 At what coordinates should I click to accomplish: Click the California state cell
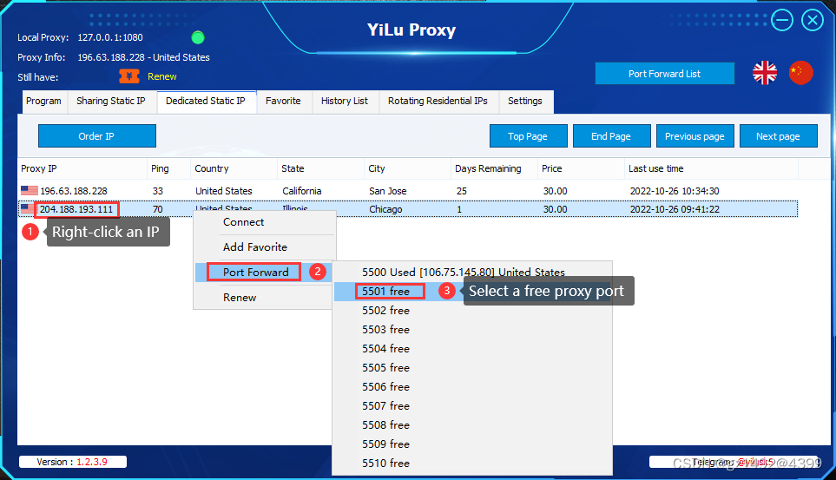click(x=302, y=191)
